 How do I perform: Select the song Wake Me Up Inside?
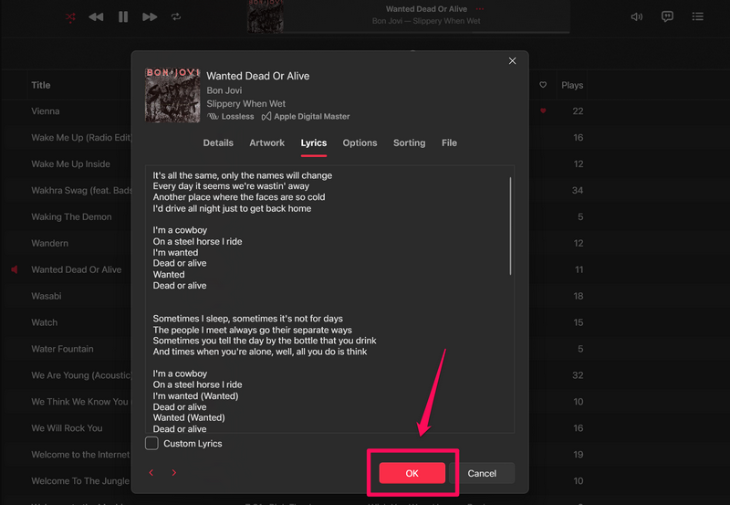click(71, 164)
